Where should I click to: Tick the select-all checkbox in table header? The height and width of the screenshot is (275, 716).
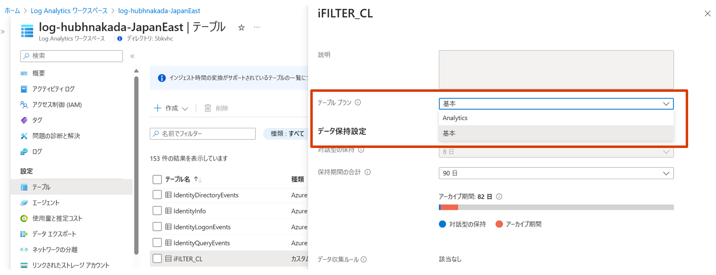[x=157, y=180]
